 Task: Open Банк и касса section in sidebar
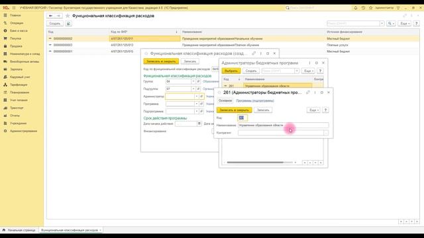pyautogui.click(x=19, y=31)
